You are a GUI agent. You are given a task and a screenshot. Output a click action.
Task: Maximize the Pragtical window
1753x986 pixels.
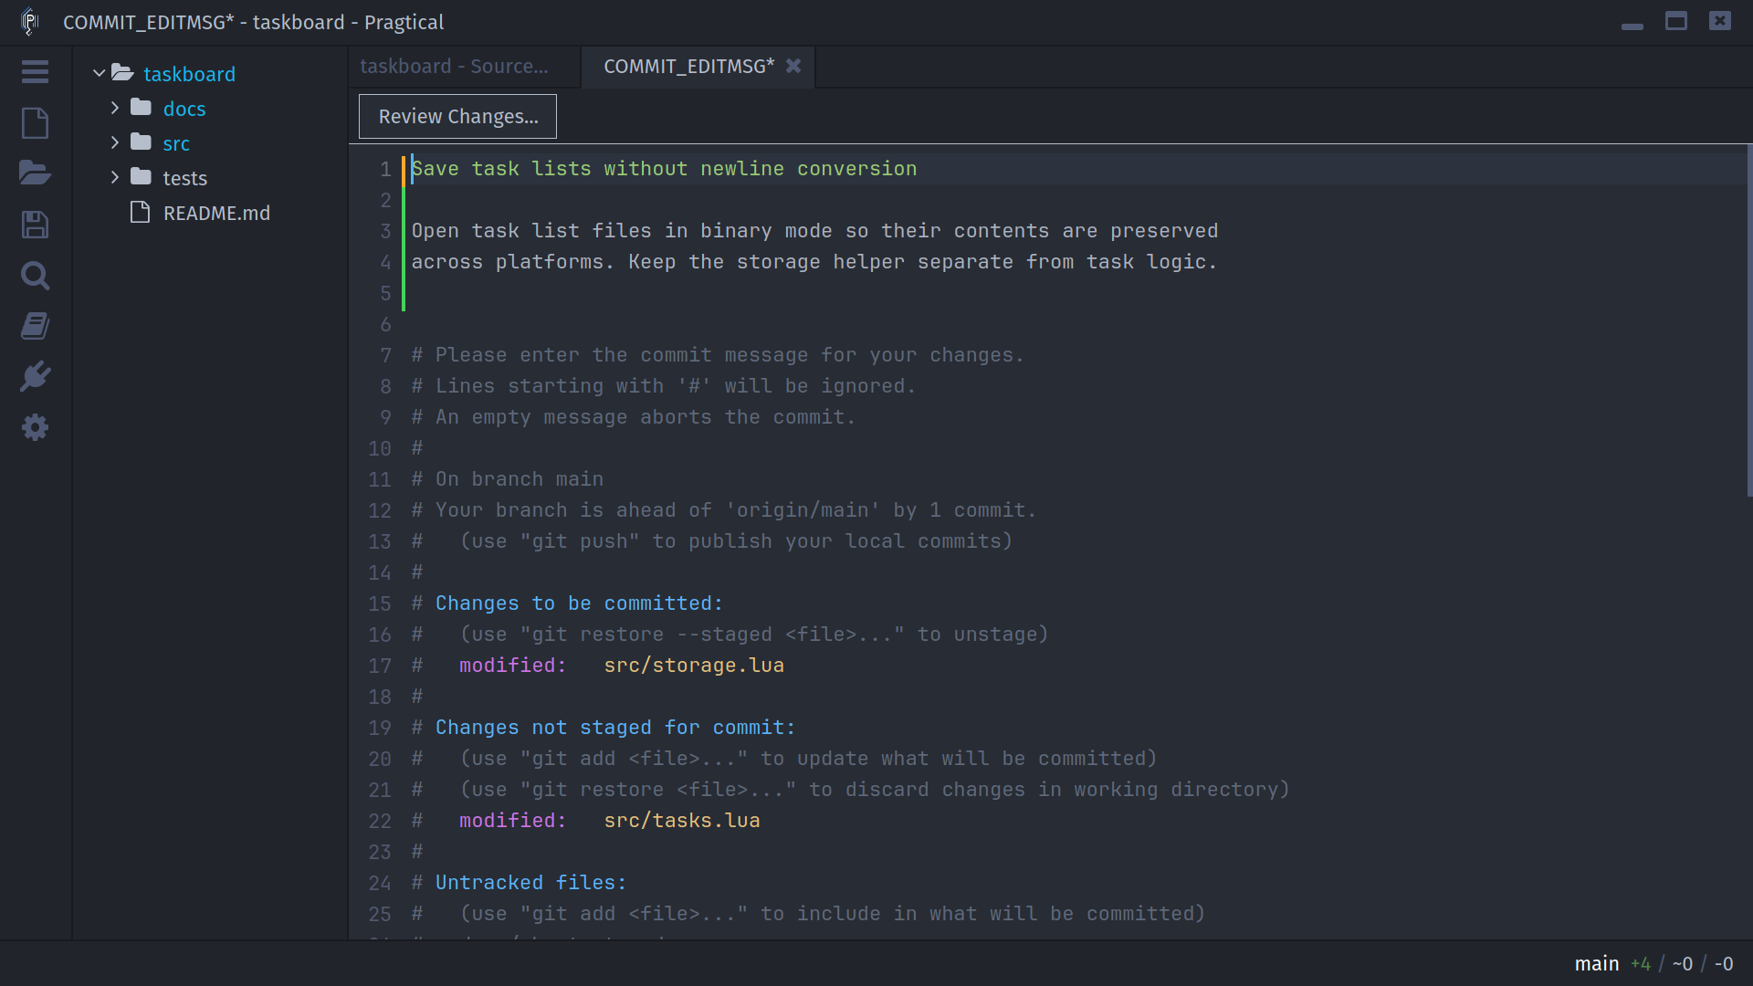(x=1676, y=21)
